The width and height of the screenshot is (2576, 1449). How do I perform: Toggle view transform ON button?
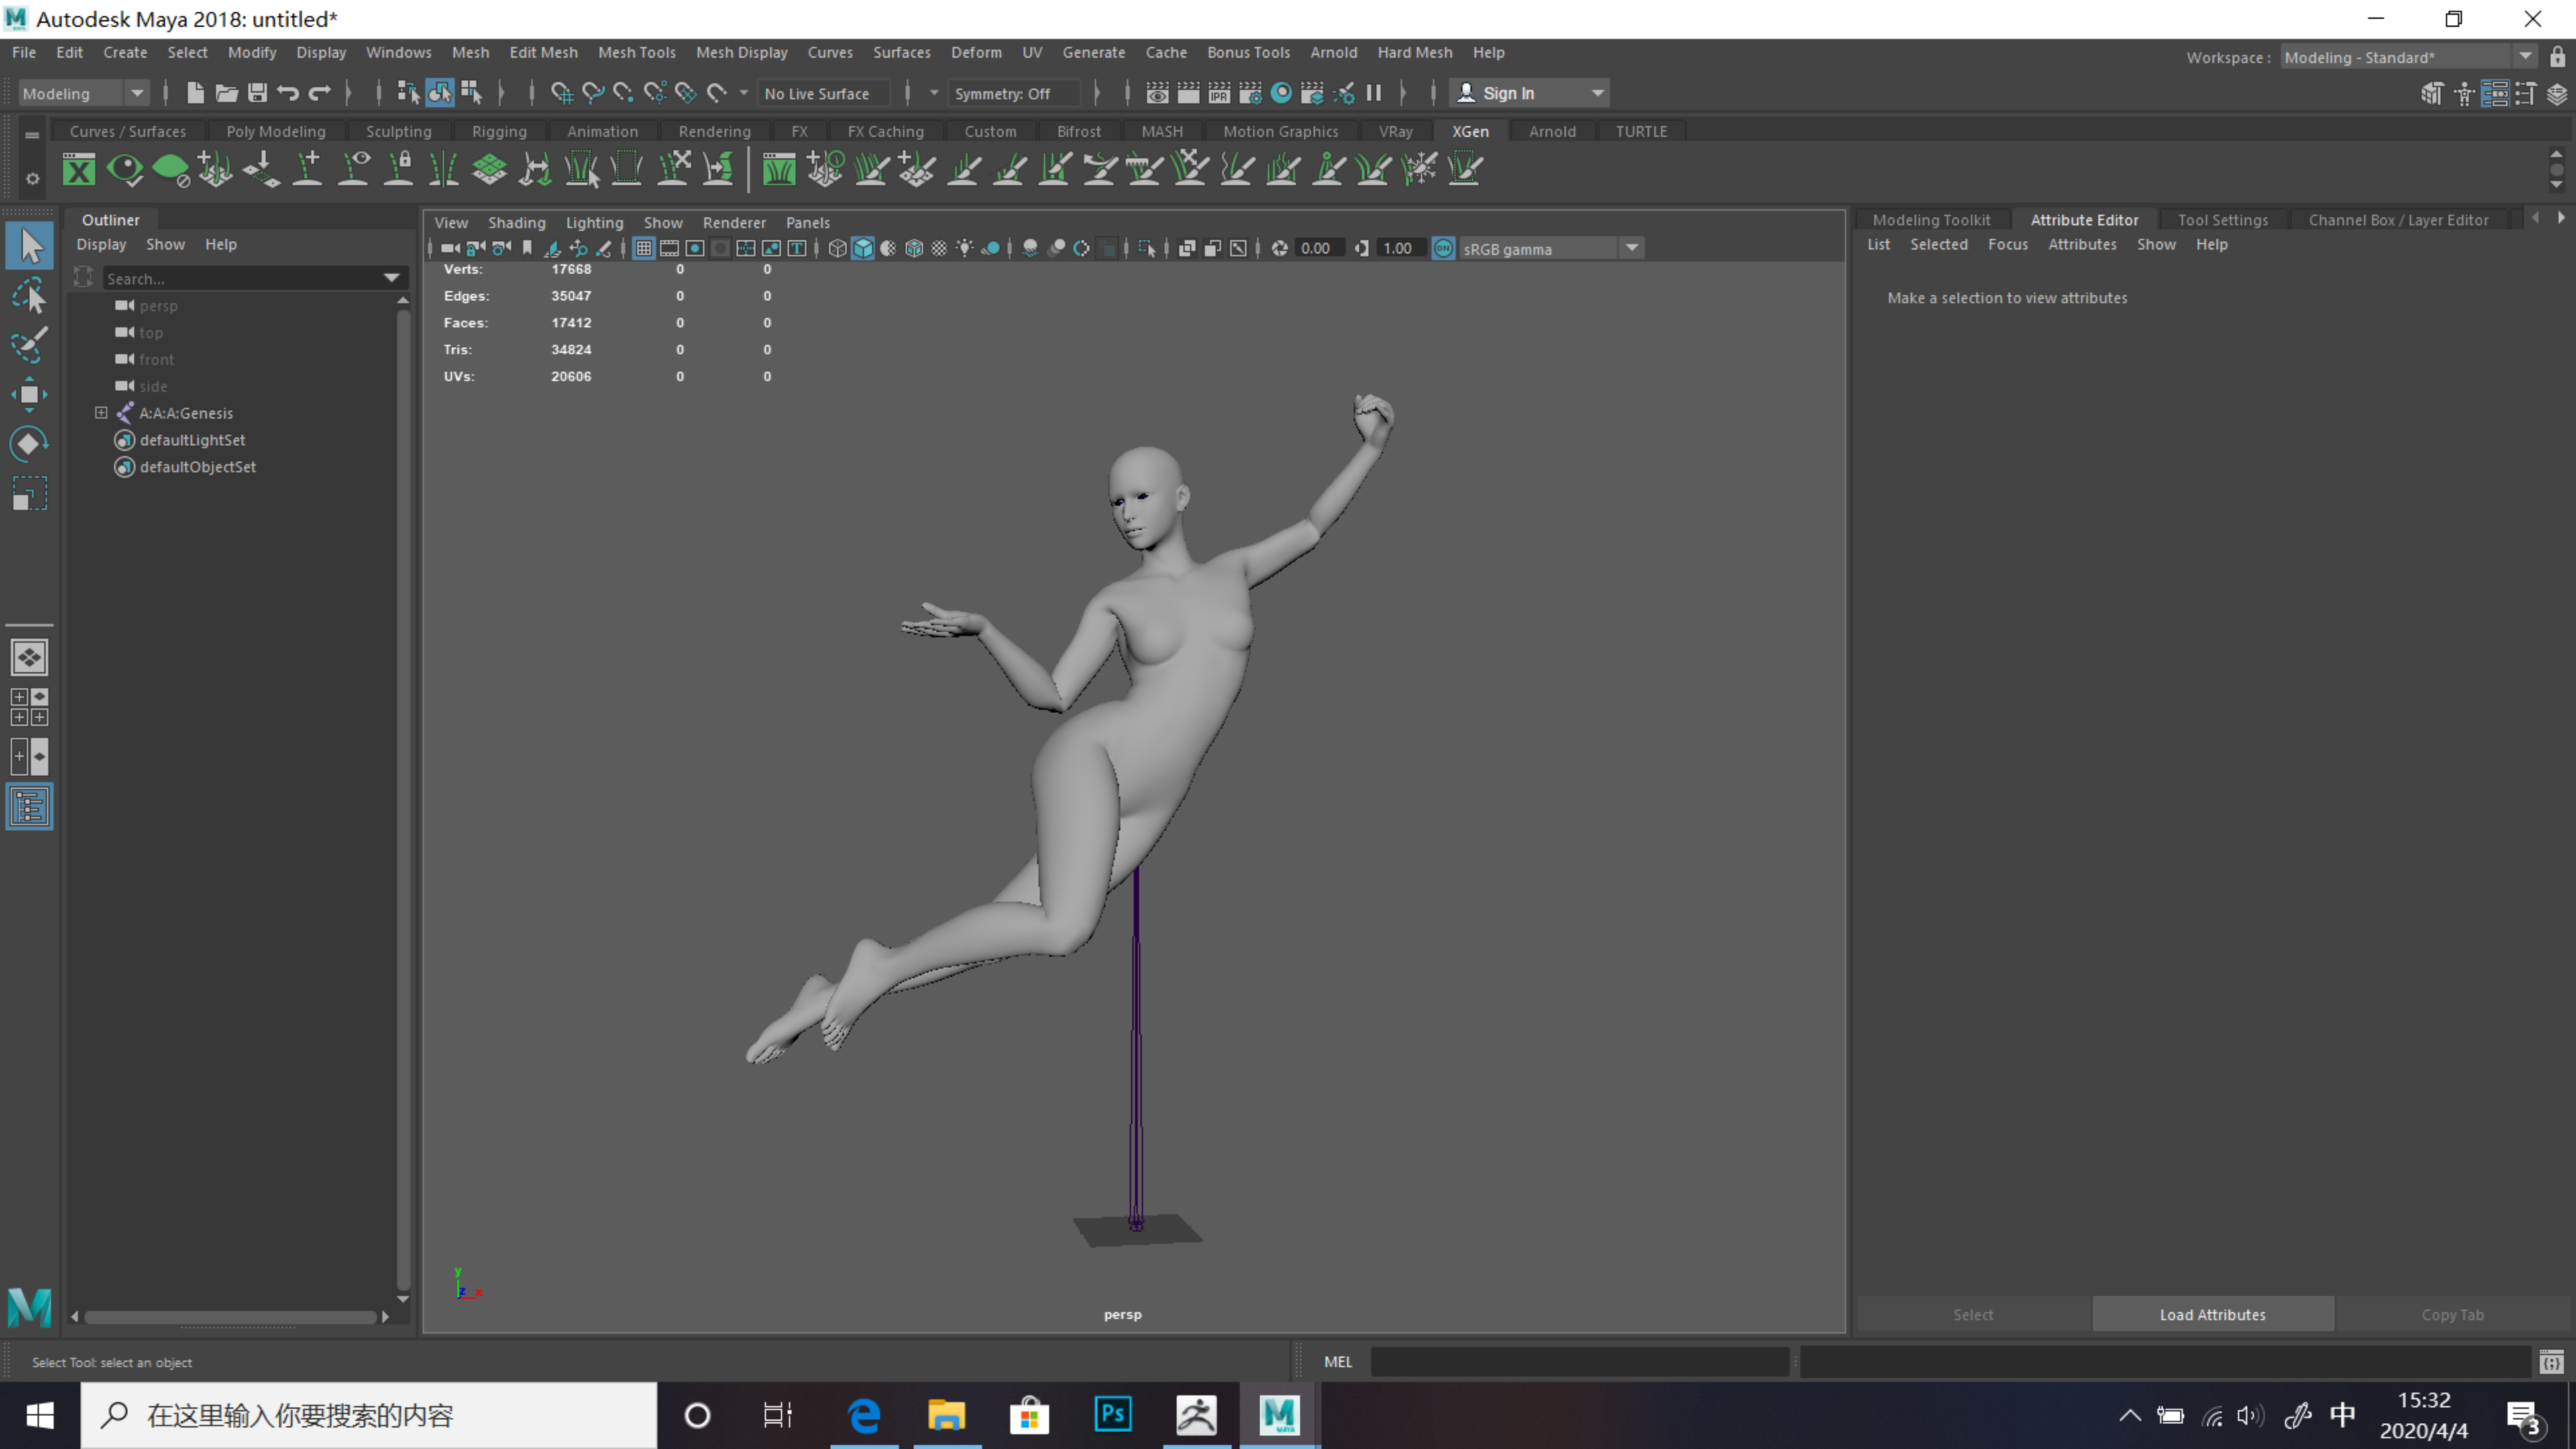(x=1443, y=248)
